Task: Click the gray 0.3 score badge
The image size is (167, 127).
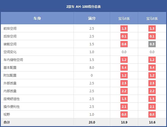Action: (152, 44)
